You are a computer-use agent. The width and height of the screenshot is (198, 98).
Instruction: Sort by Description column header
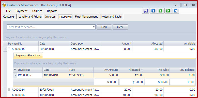tap(85, 44)
